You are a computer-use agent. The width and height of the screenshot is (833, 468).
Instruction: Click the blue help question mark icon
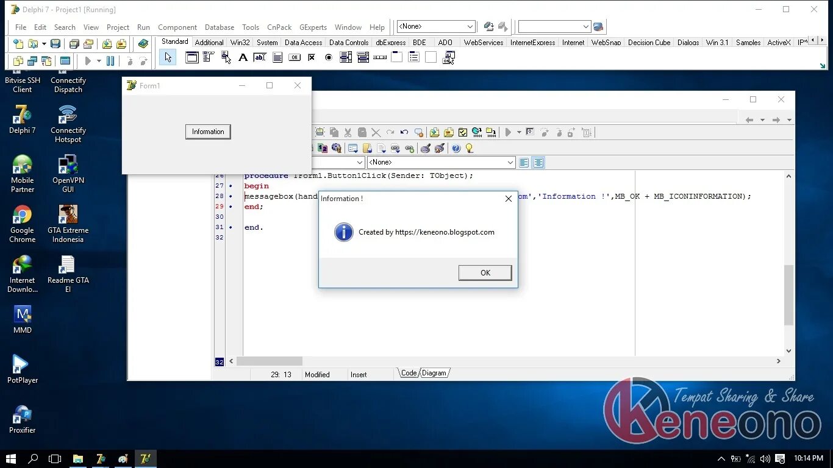click(456, 148)
